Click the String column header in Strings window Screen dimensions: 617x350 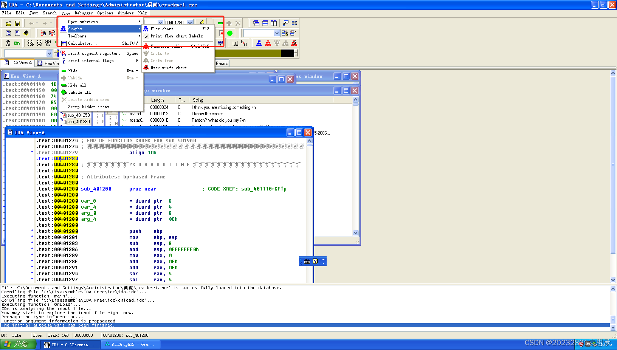(261, 100)
